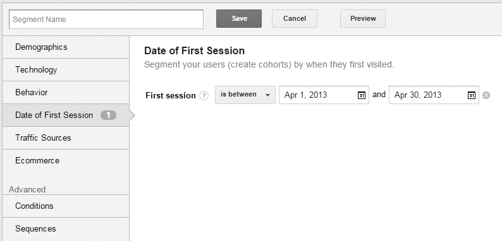The image size is (502, 241).
Task: Remove the First session filter
Action: pos(486,95)
